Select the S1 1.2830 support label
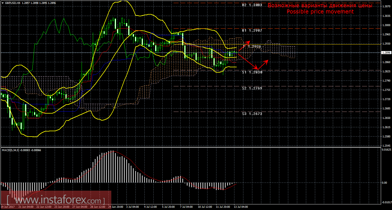This screenshot has width=392, height=210. 252,72
